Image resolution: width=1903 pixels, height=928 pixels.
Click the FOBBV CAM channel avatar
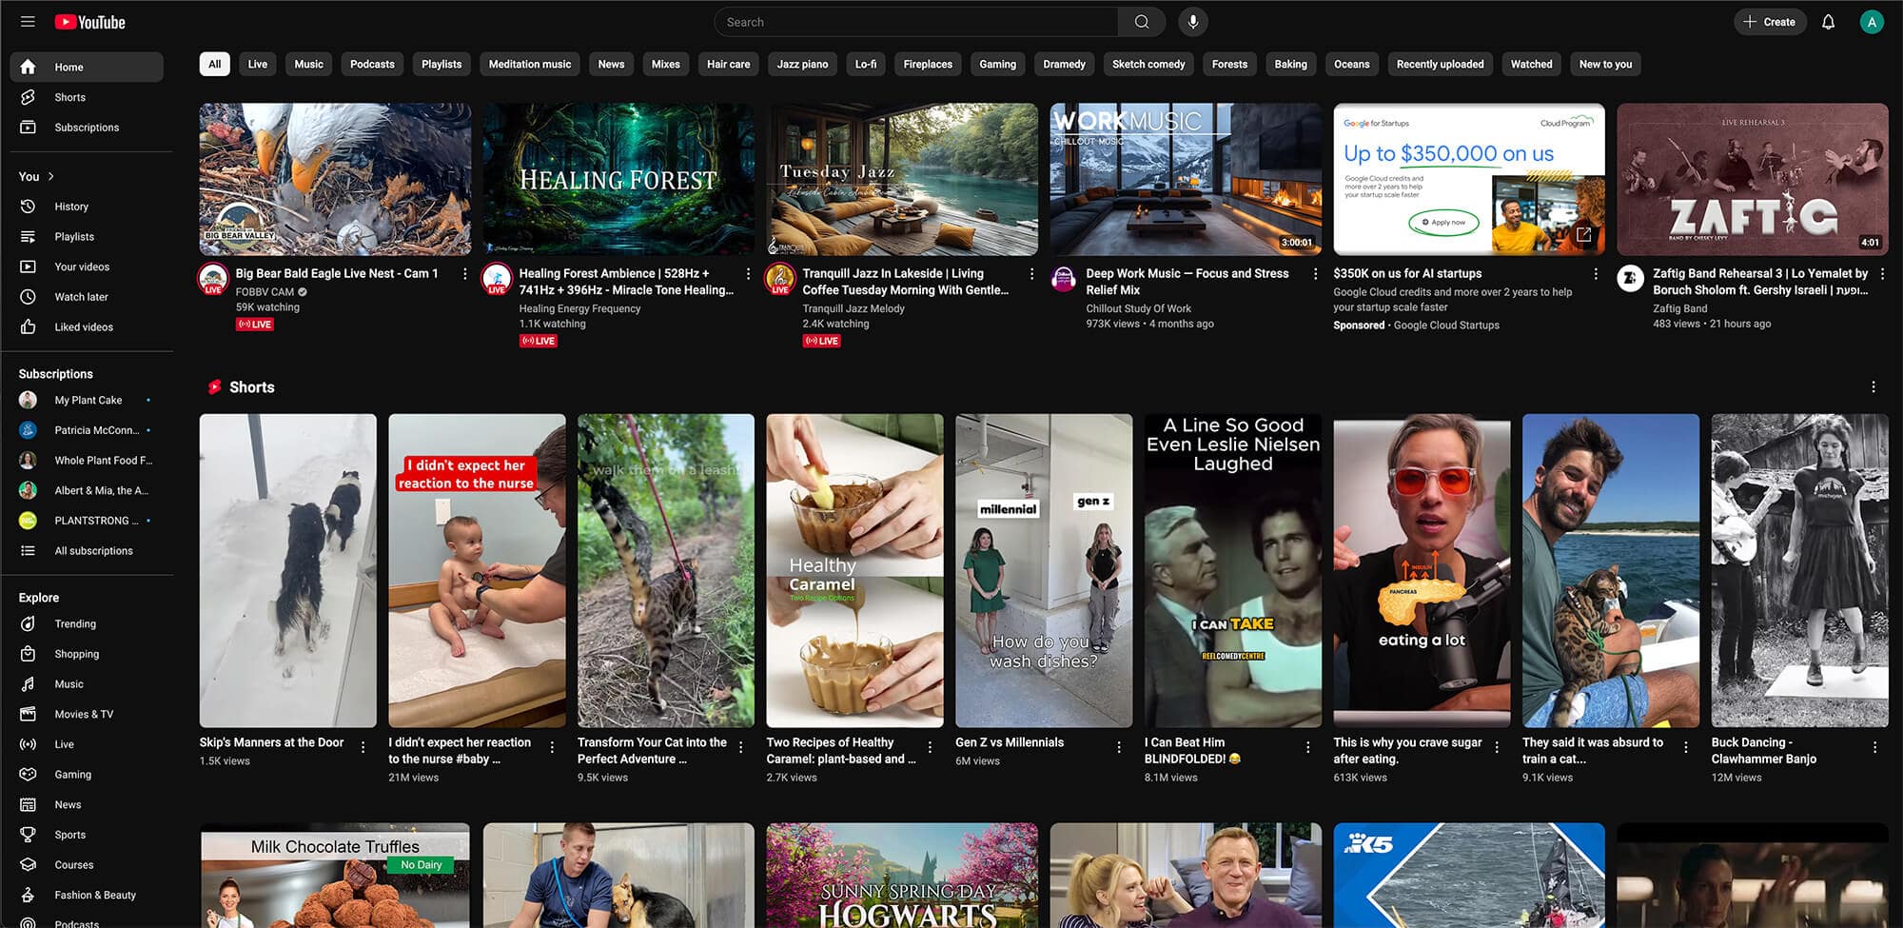212,279
